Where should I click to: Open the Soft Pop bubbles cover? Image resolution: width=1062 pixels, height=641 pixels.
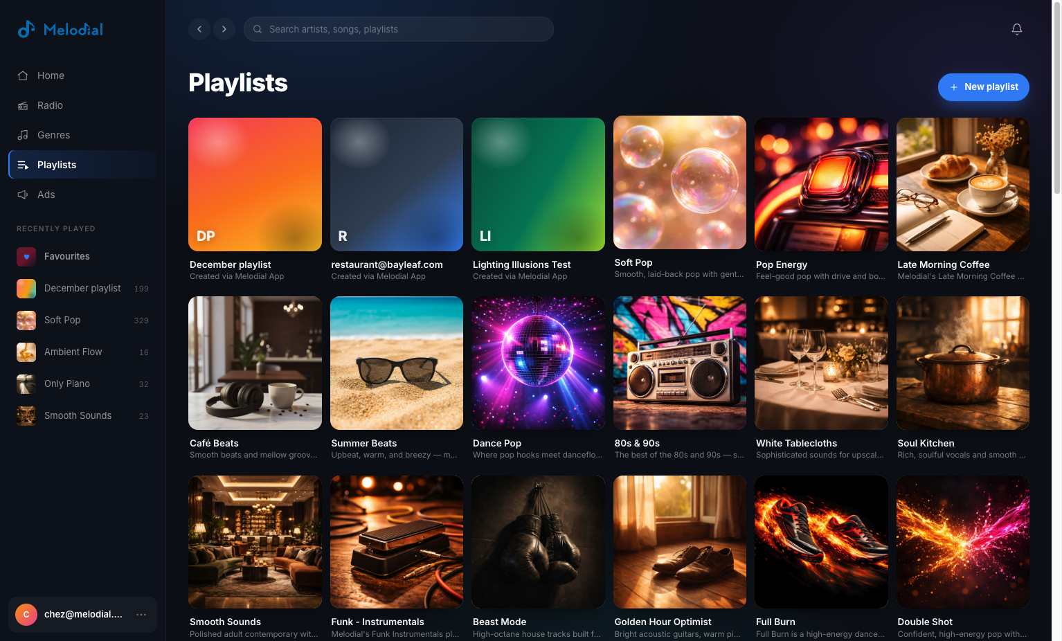coord(680,182)
